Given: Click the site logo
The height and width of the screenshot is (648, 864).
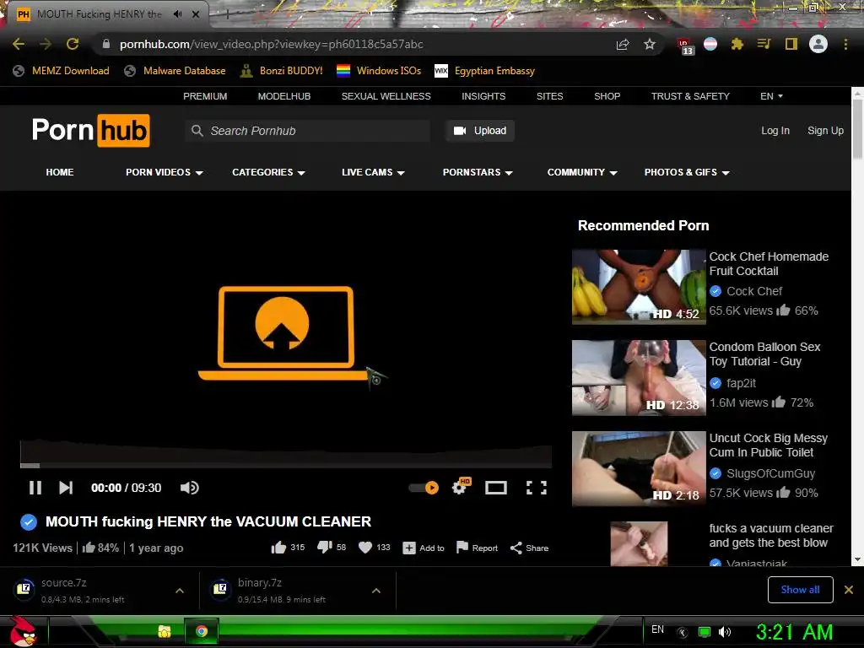Looking at the screenshot, I should (91, 131).
